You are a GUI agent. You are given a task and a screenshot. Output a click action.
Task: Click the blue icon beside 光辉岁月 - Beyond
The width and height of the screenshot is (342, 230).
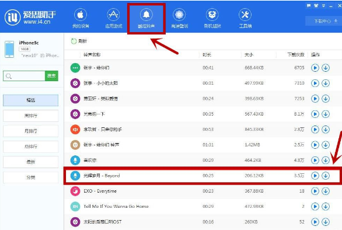tap(75, 176)
